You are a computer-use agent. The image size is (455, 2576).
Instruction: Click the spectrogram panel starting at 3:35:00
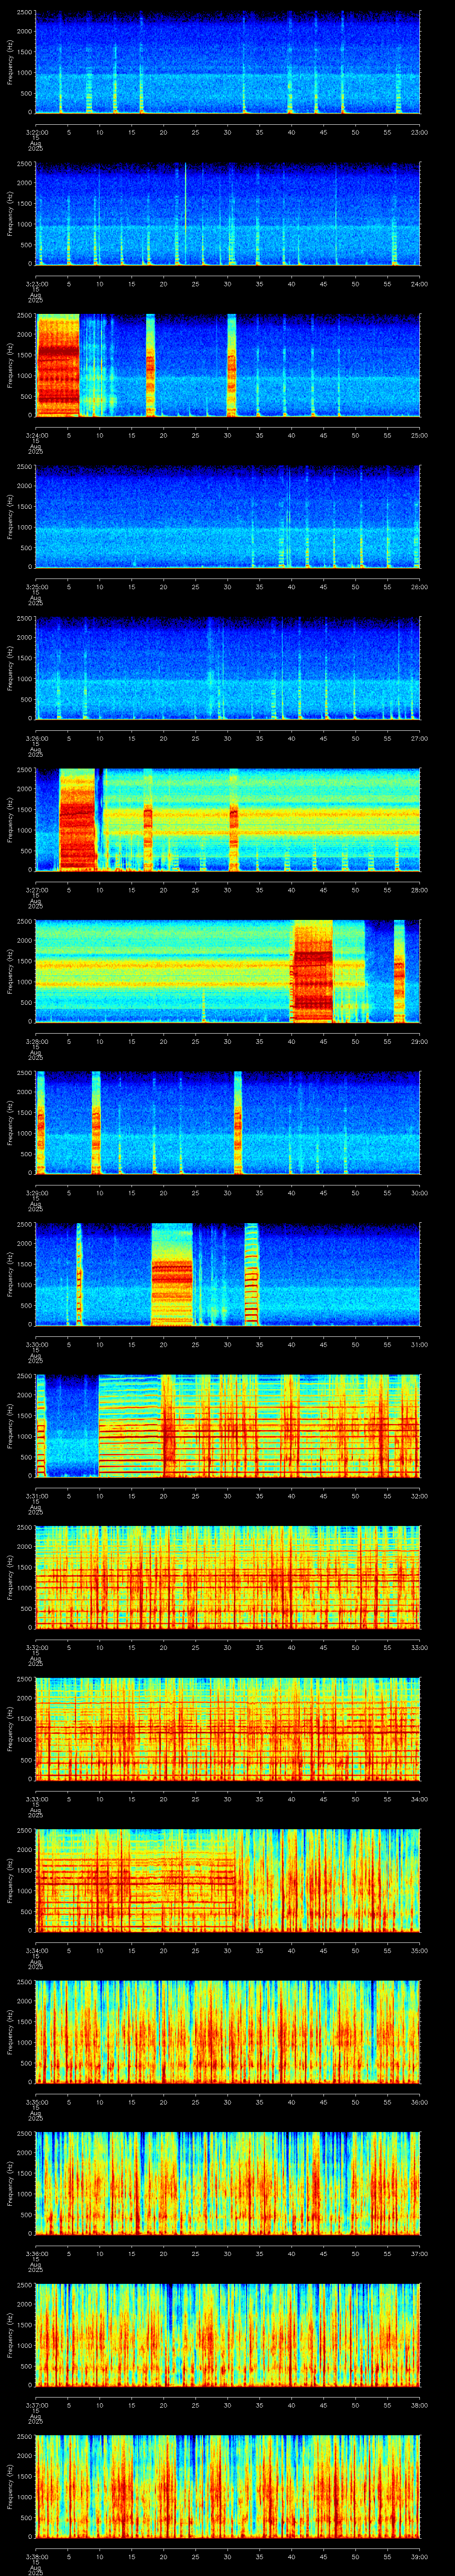tap(228, 2033)
